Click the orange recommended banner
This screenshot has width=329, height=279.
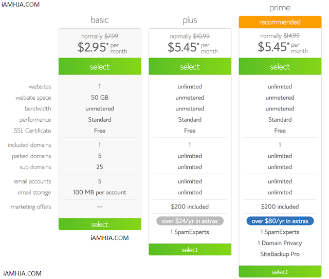(x=280, y=22)
